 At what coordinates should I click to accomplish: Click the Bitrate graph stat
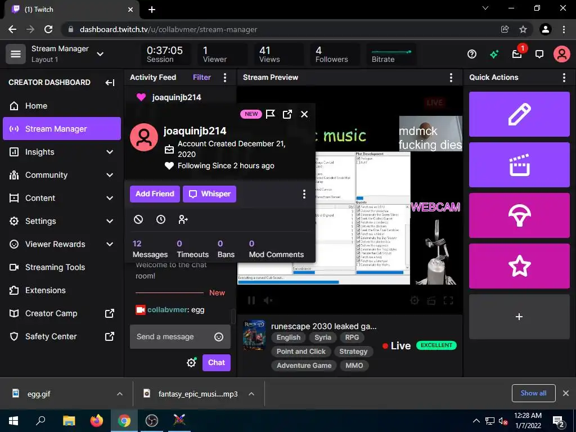pyautogui.click(x=391, y=55)
